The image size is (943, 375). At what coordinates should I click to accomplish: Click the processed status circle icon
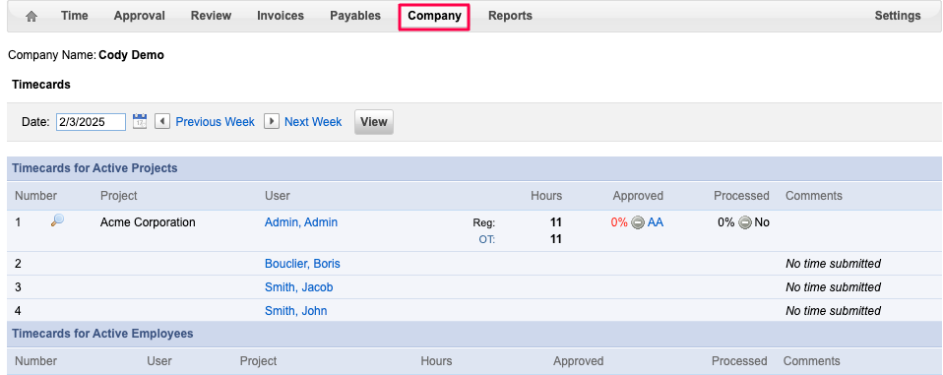click(x=744, y=222)
